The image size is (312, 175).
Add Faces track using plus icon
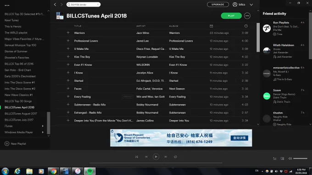click(x=68, y=89)
